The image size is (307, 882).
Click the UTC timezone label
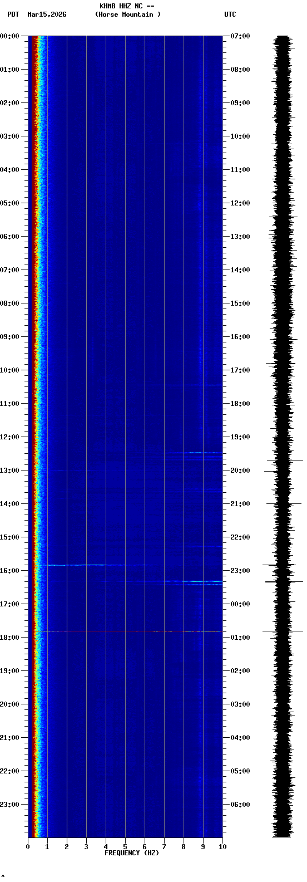[230, 14]
